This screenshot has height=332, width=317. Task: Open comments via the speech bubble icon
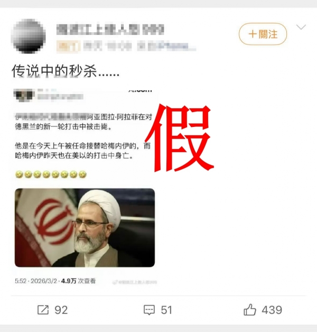coord(149,310)
